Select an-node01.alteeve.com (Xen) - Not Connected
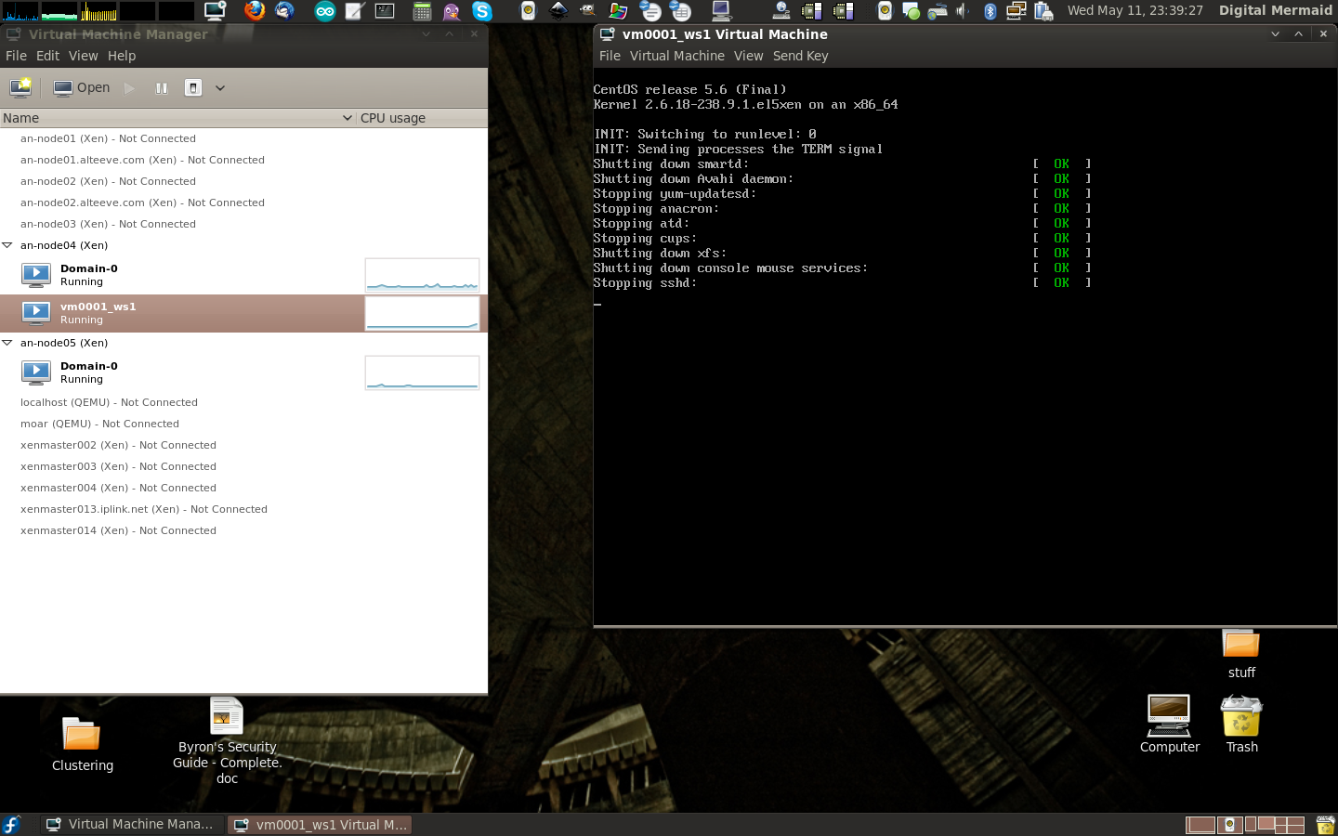 [142, 160]
